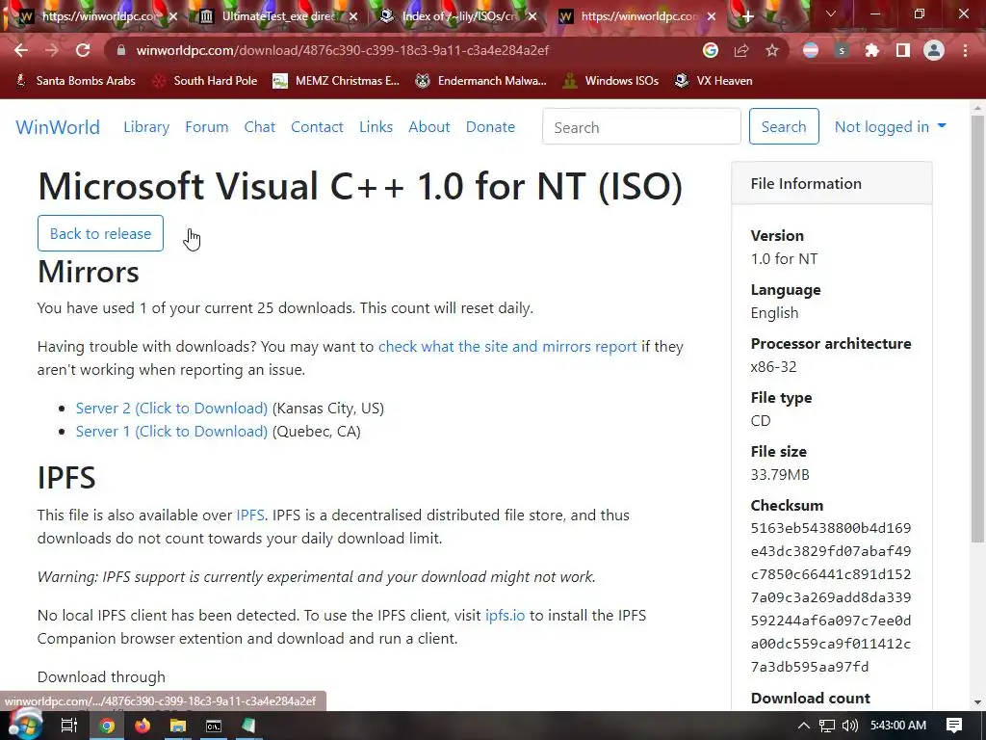This screenshot has width=986, height=740.
Task: Close the UltimateTest_exe tab
Action: click(353, 16)
